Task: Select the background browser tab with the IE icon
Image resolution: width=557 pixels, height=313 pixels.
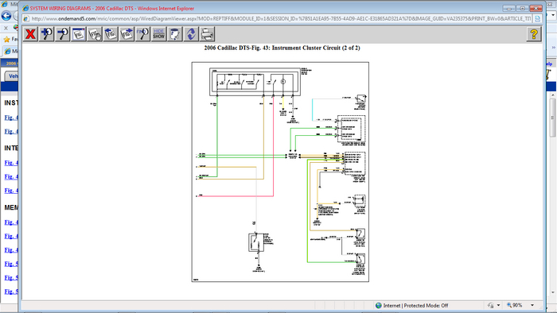Action: (x=10, y=51)
